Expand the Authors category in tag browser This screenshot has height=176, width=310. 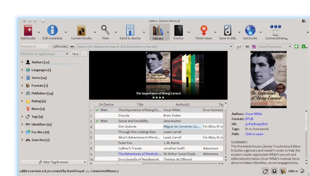pyautogui.click(x=22, y=62)
